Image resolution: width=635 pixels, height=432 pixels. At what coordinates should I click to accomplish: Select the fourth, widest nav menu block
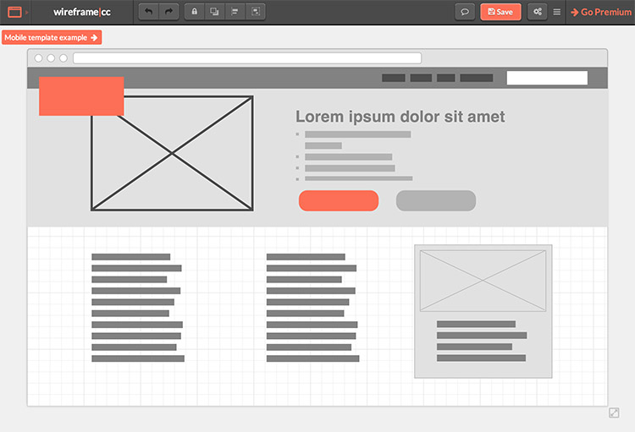coord(476,78)
